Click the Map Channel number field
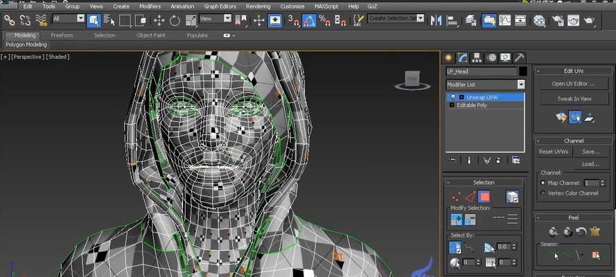 591,183
